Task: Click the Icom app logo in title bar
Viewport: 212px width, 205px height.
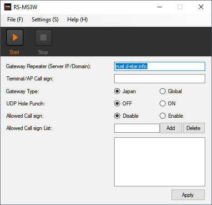Action: (x=8, y=7)
